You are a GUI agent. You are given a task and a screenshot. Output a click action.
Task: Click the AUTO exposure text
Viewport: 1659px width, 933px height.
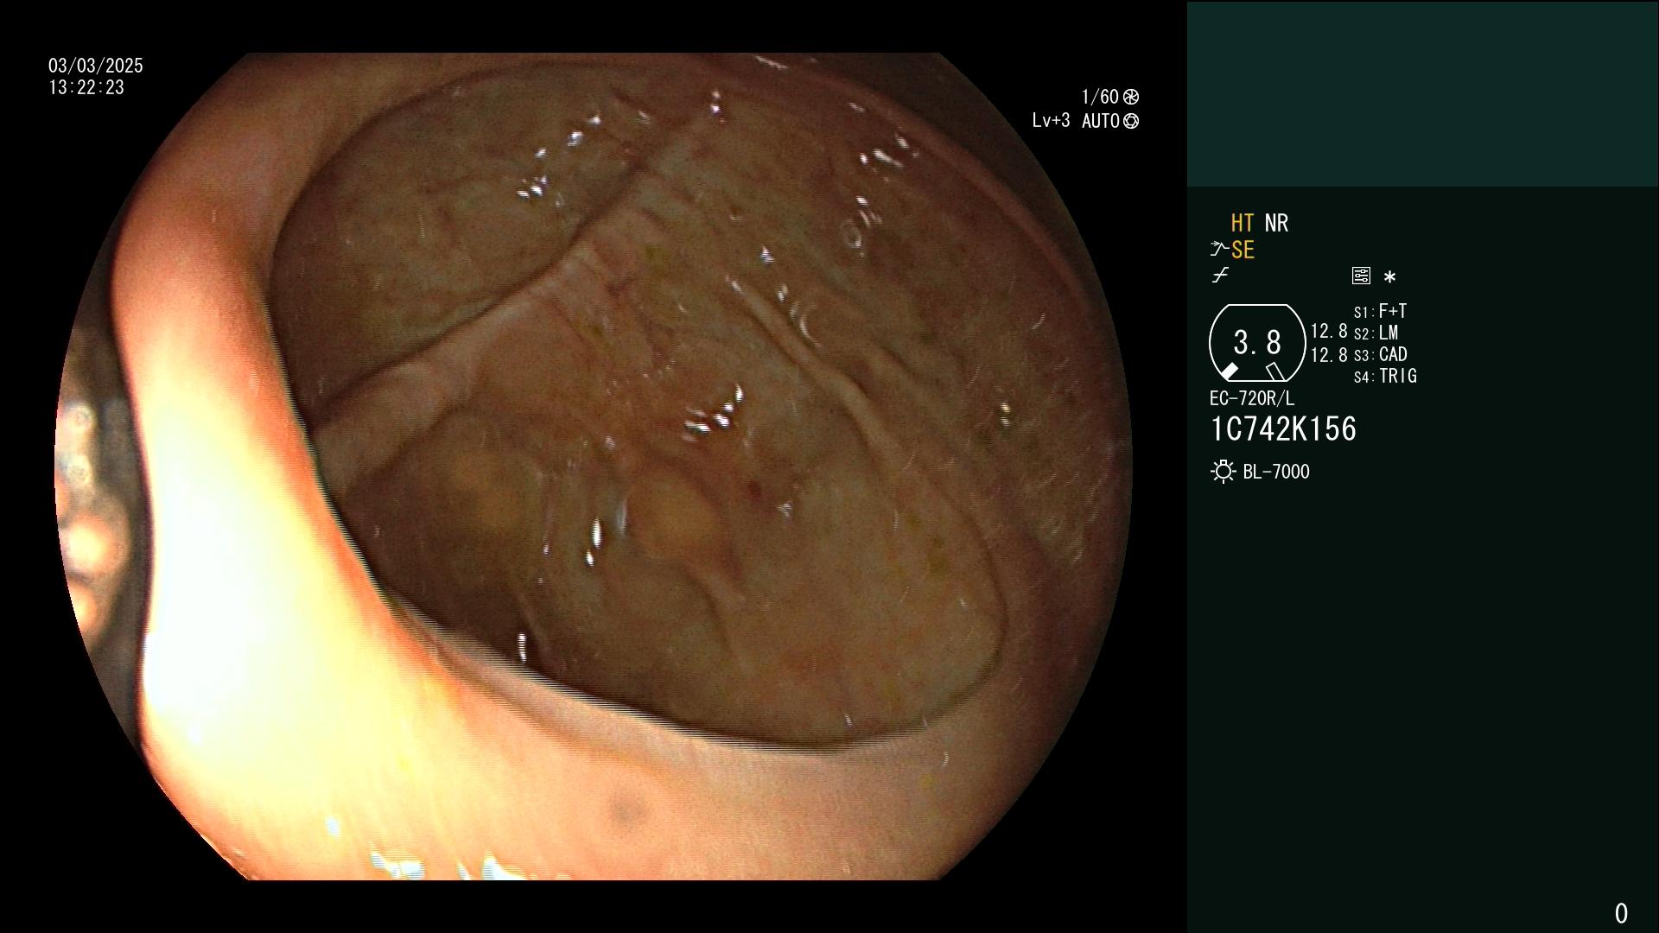coord(1101,121)
